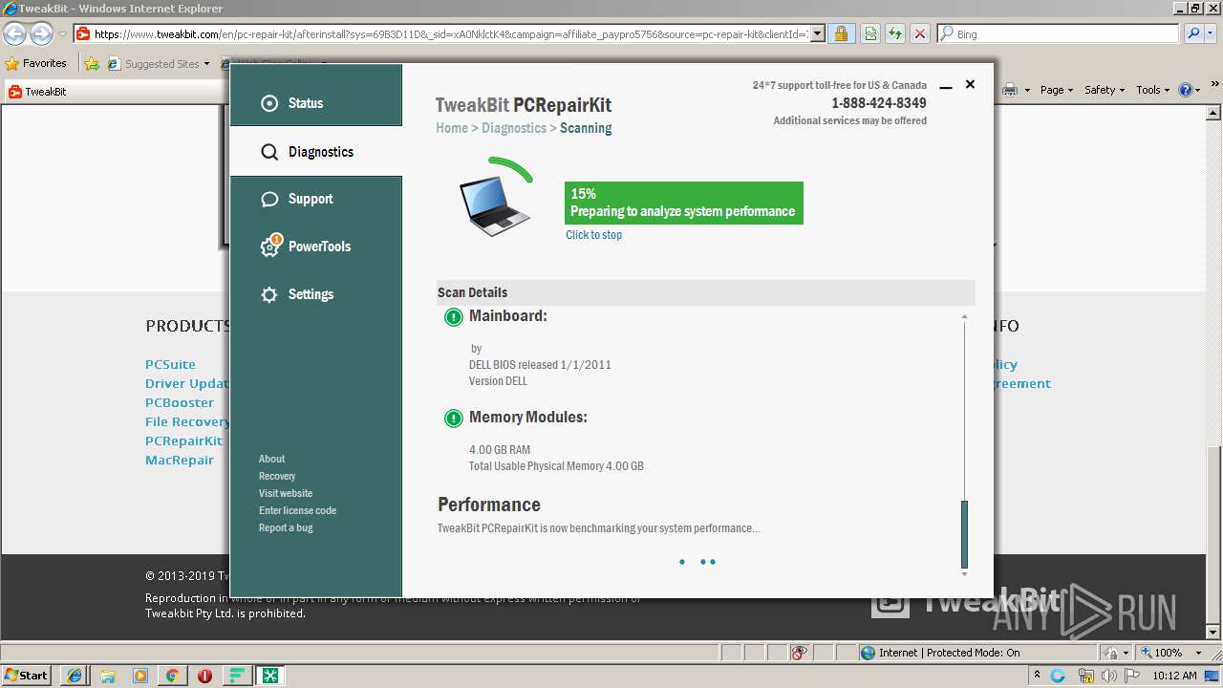The image size is (1223, 688).
Task: Click the Settings gear icon
Action: coord(269,294)
